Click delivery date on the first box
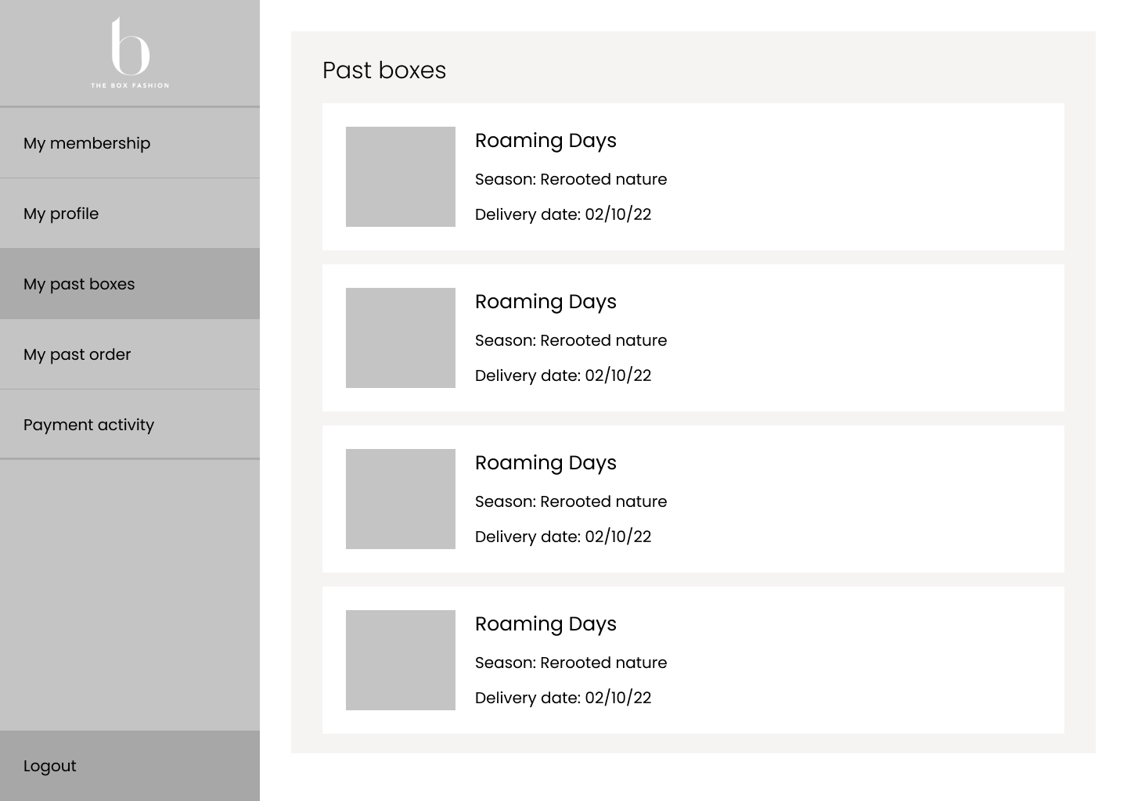 pos(563,214)
